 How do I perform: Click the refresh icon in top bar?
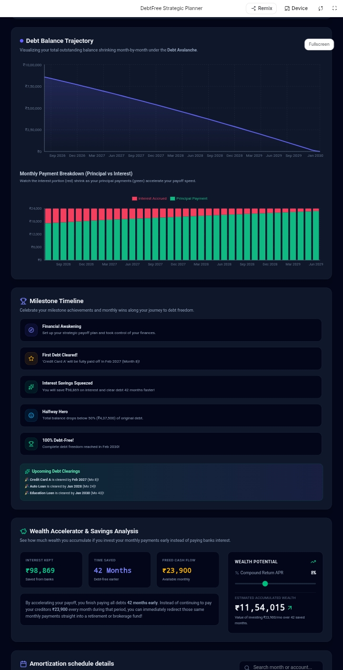click(x=321, y=8)
